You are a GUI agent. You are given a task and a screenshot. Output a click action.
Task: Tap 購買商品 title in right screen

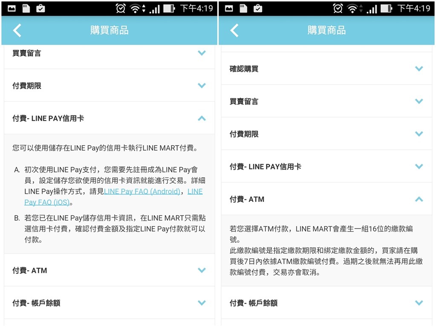tap(327, 30)
